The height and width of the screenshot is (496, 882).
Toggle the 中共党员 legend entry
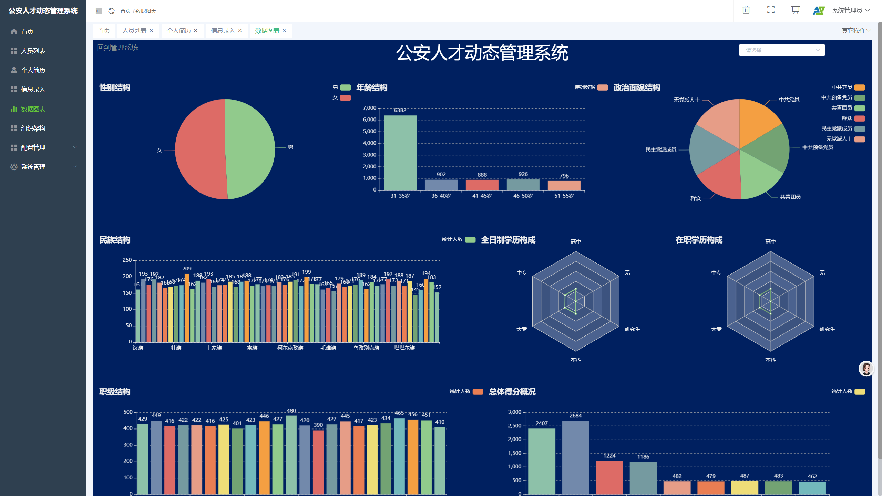point(860,87)
